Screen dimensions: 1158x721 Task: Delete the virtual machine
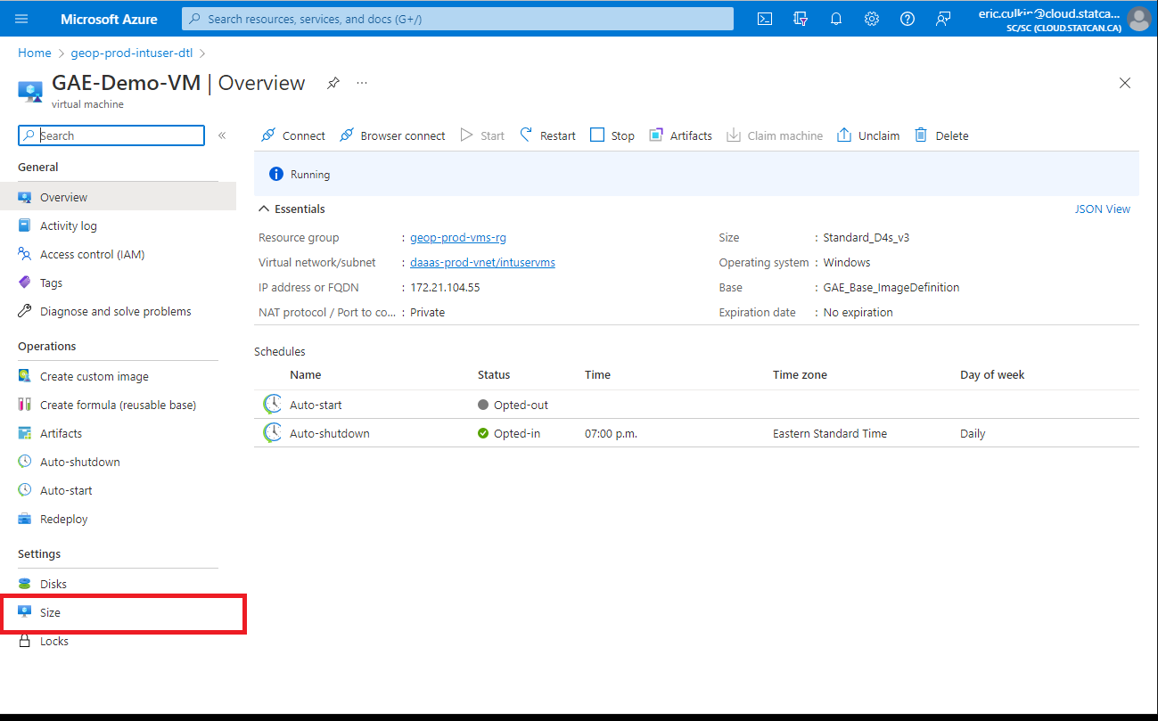point(941,135)
